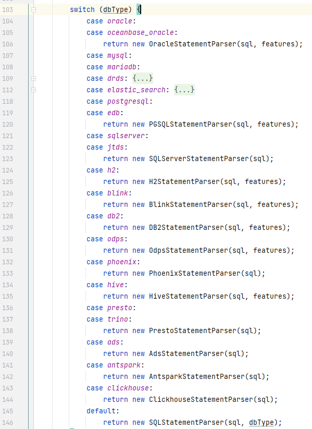This screenshot has height=429, width=312.
Task: Click line number 120 in gutter
Action: tap(8, 124)
